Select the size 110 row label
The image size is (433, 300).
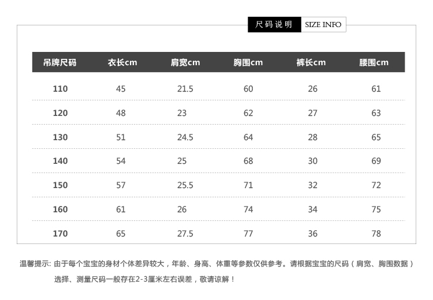[x=60, y=89]
